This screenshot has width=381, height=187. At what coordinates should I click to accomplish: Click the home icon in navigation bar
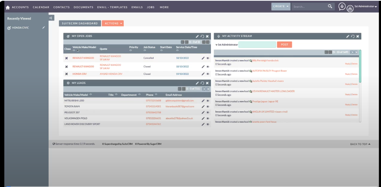pos(7,7)
